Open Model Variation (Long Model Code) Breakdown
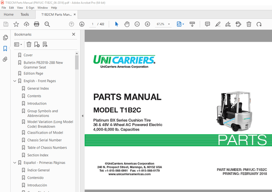The height and width of the screenshot is (192, 272). click(50, 124)
